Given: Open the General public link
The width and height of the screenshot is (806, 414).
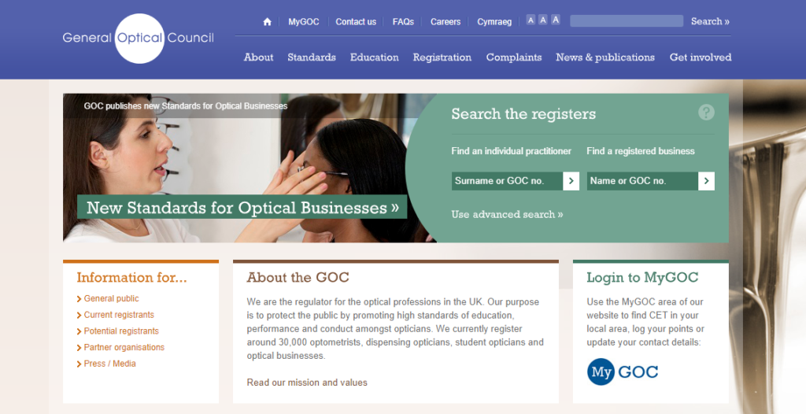Looking at the screenshot, I should 111,298.
